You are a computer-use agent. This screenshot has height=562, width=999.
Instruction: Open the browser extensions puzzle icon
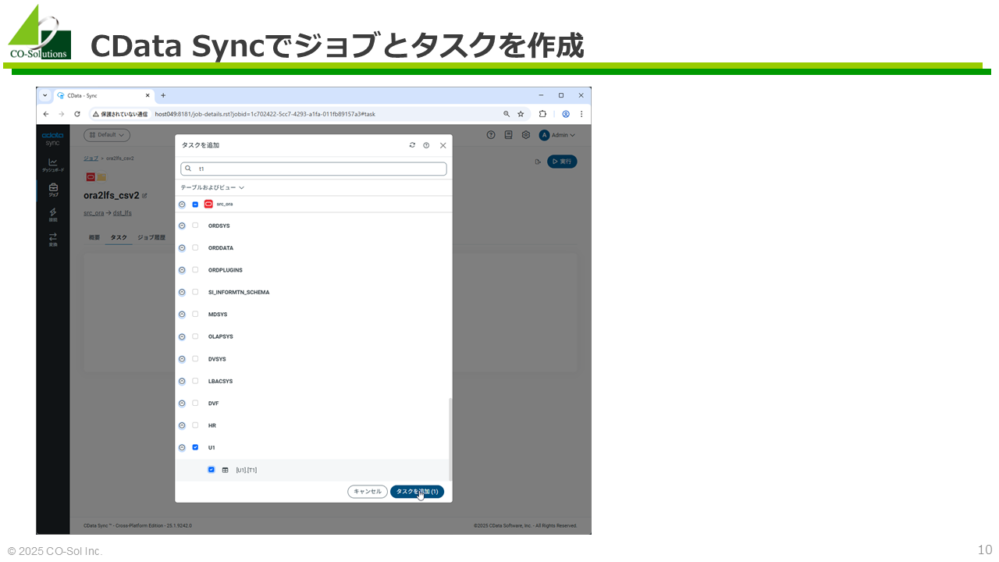pyautogui.click(x=542, y=114)
